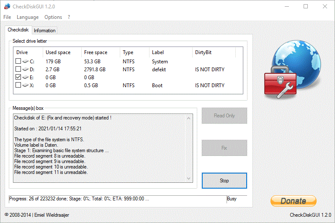Click the 'CheckDiskGUI 1.2.0' footer text
Screen dimensions: 335x223
[310, 215]
